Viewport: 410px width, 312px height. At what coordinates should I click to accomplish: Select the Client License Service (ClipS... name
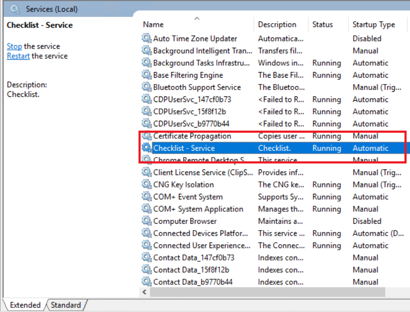[x=203, y=172]
